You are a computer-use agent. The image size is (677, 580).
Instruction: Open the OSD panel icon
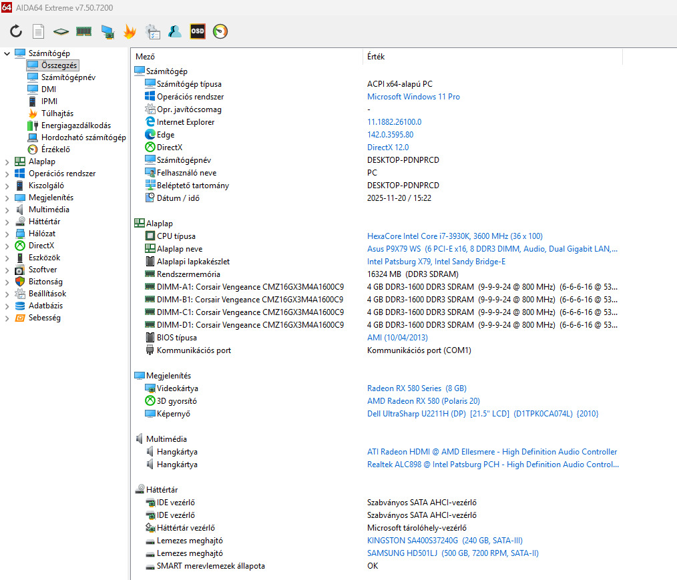(198, 31)
